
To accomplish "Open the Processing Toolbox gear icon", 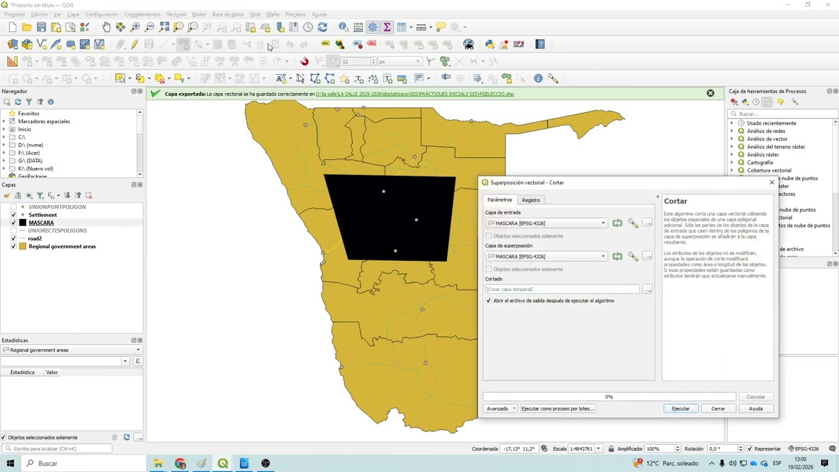I will 372,27.
